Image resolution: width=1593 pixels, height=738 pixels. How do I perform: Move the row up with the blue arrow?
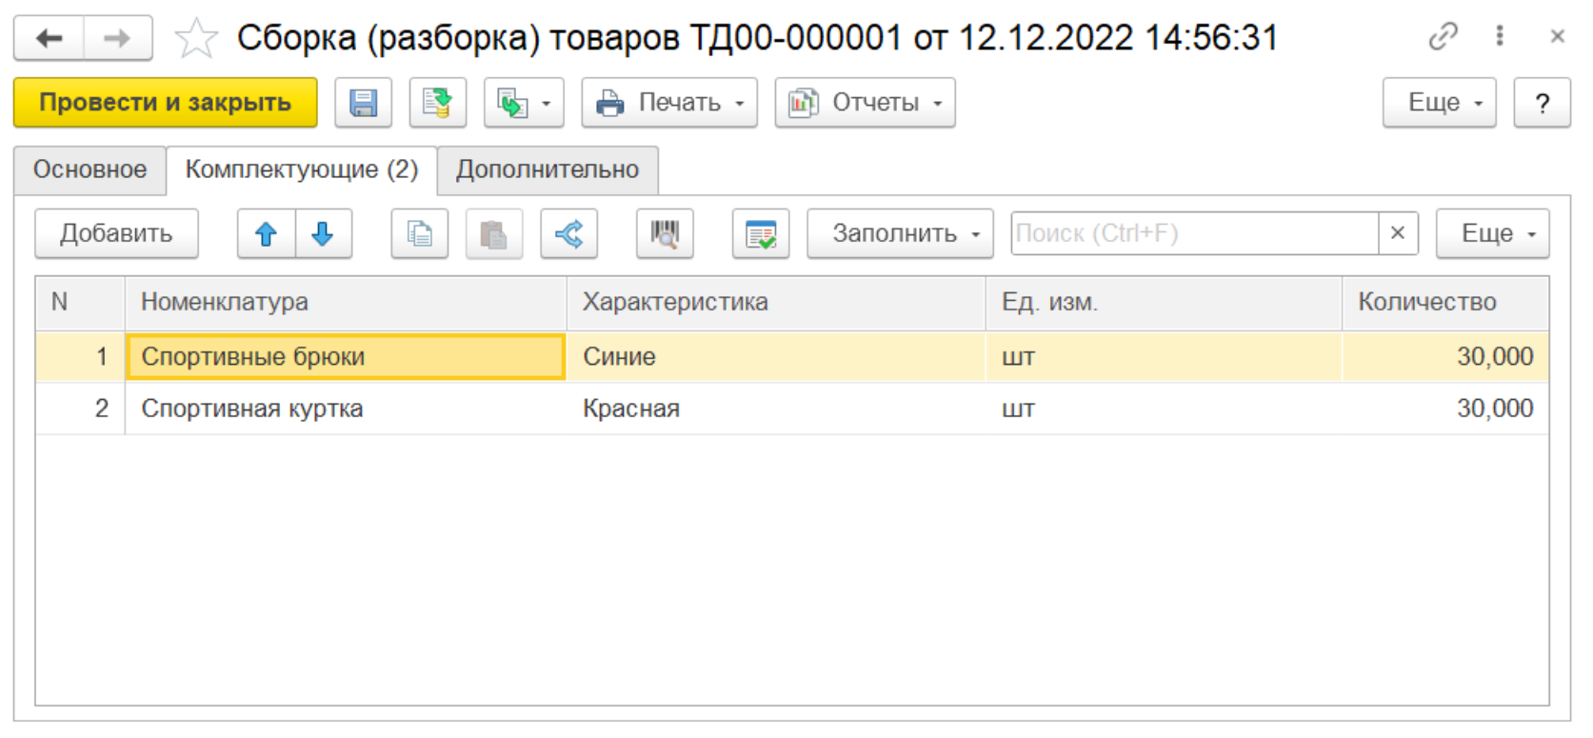267,234
